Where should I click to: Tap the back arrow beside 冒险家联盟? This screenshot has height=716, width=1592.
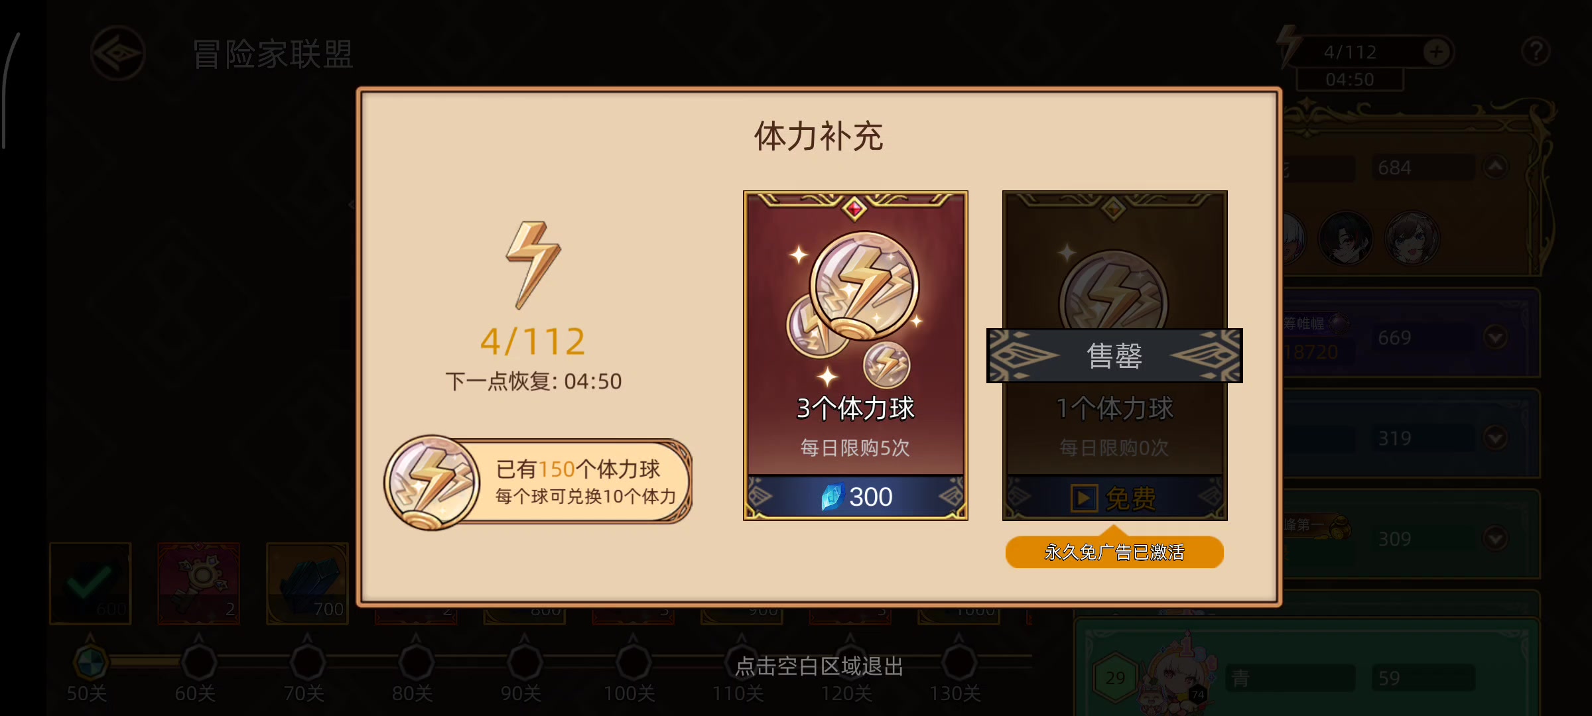[x=118, y=53]
